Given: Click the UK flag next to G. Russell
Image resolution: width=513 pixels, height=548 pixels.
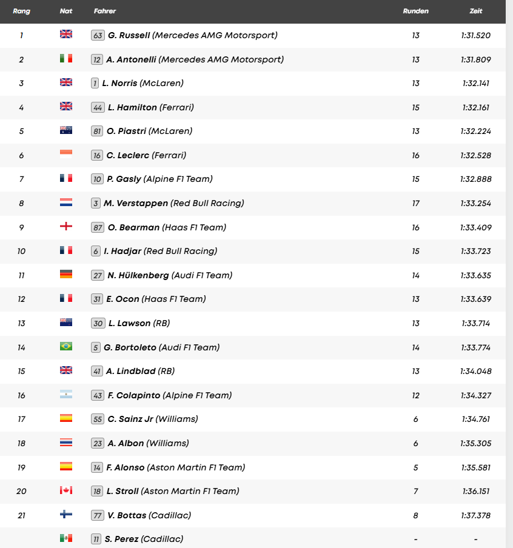Looking at the screenshot, I should (66, 35).
